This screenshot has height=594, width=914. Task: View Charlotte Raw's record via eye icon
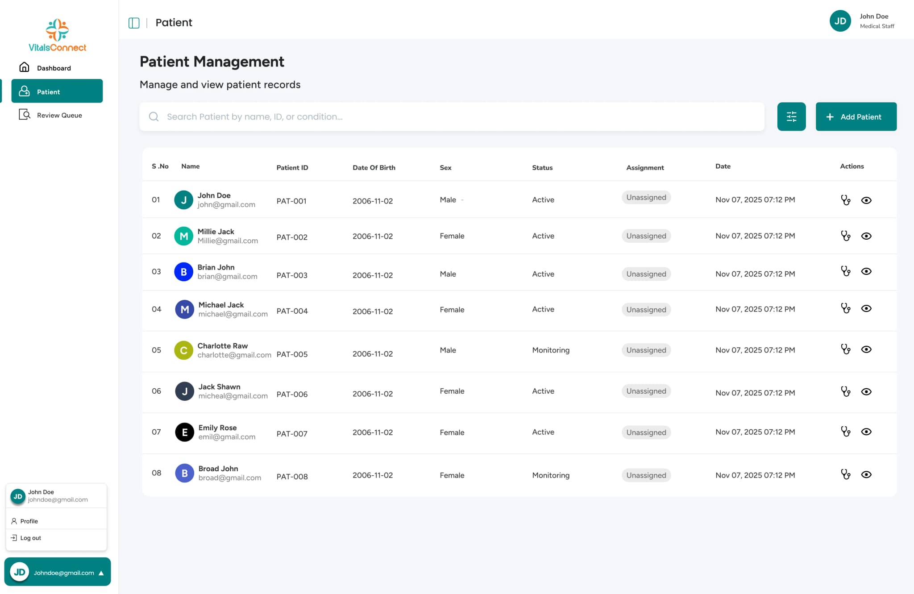[866, 349]
